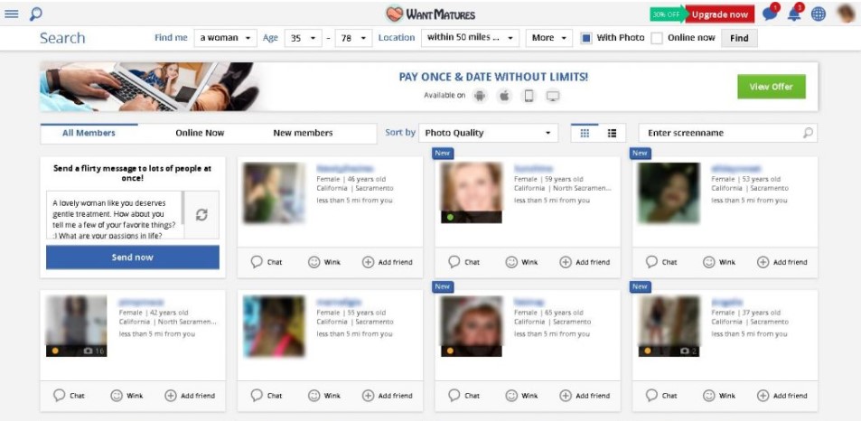Open the 42 years old member photo

[76, 326]
